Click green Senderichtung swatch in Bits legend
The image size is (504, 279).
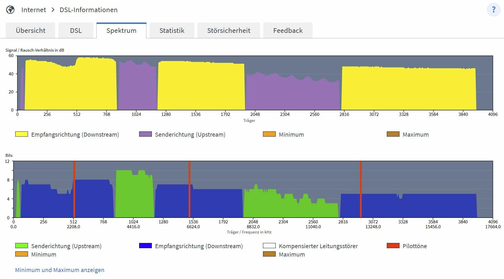tap(22, 246)
